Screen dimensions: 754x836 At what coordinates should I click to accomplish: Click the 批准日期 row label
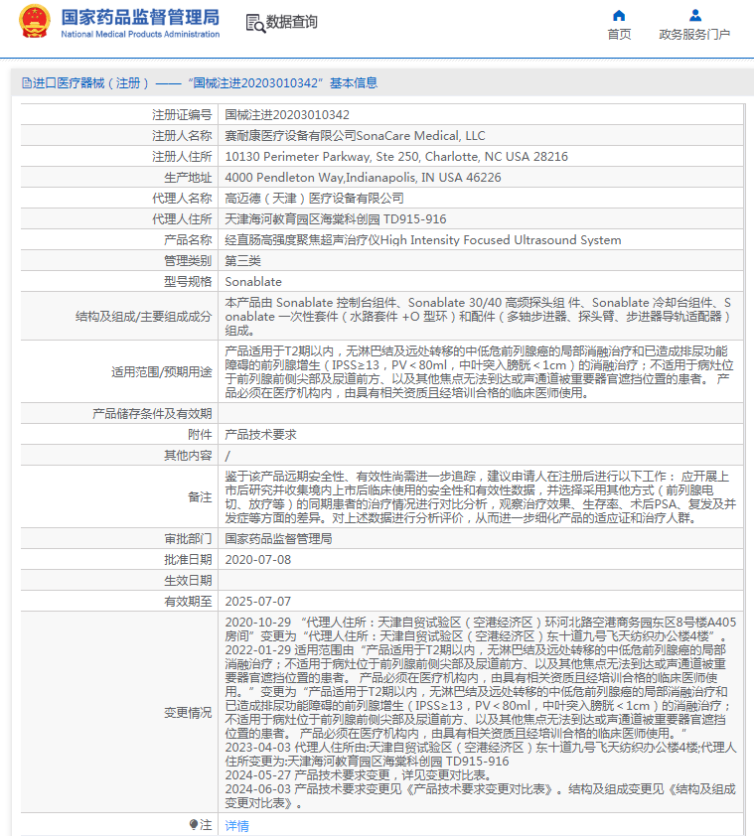(188, 559)
